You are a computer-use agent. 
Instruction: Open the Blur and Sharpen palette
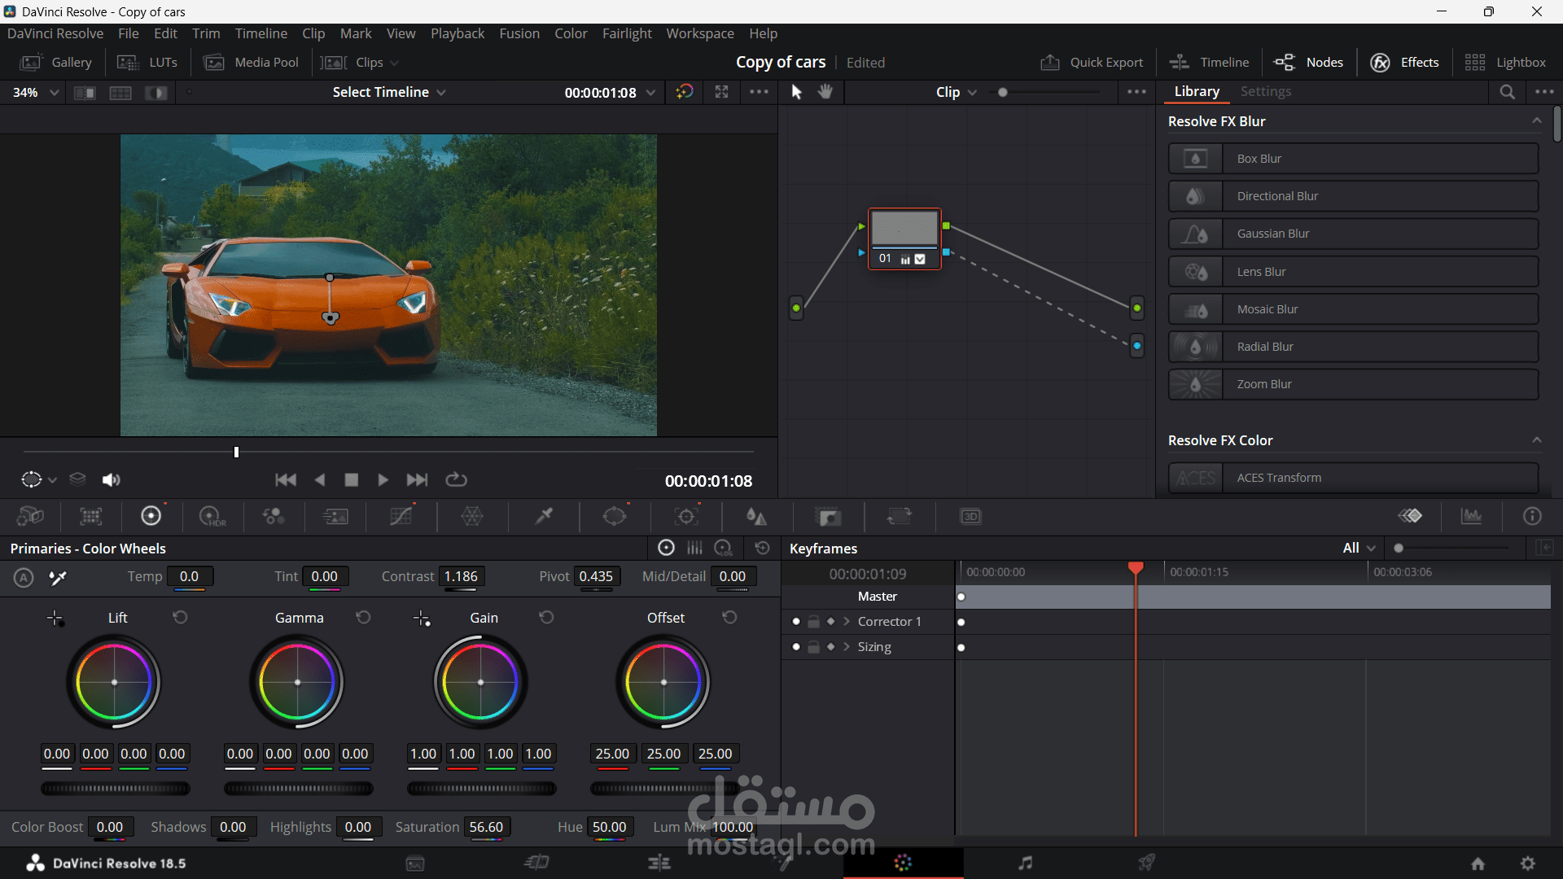point(756,517)
